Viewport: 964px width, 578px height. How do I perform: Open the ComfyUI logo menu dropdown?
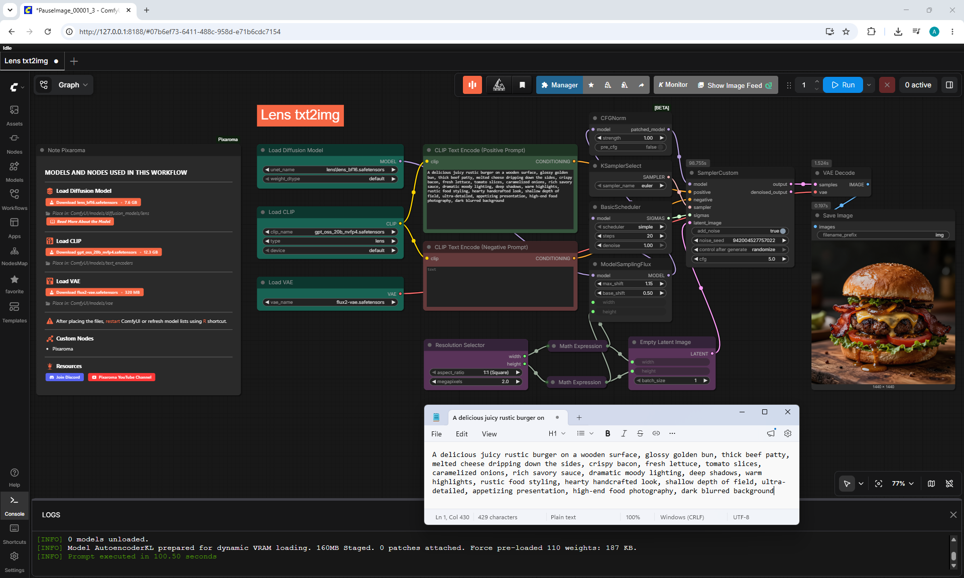click(17, 87)
